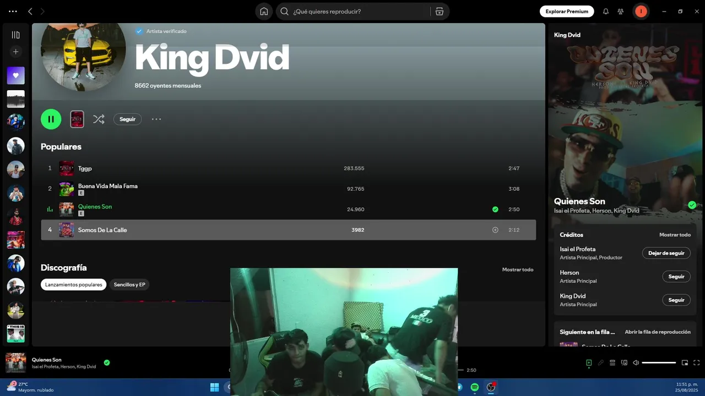Open Quienes Son title in now playing panel
This screenshot has height=396, width=705.
pyautogui.click(x=579, y=201)
